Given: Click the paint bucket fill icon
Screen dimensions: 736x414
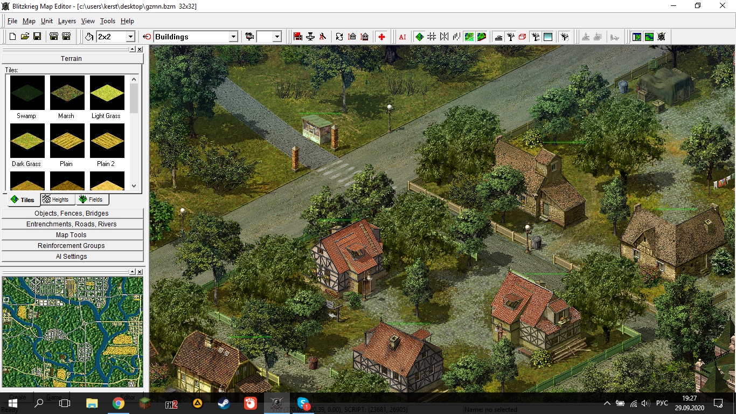Looking at the screenshot, I should click(89, 37).
